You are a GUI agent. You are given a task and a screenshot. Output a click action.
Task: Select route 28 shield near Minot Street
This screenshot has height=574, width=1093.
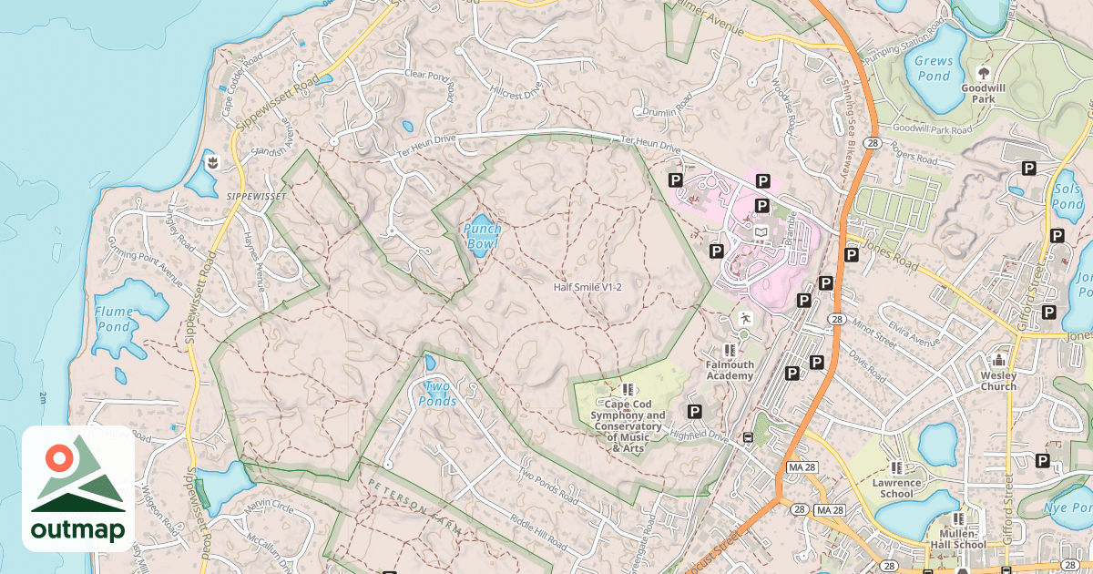coord(836,319)
